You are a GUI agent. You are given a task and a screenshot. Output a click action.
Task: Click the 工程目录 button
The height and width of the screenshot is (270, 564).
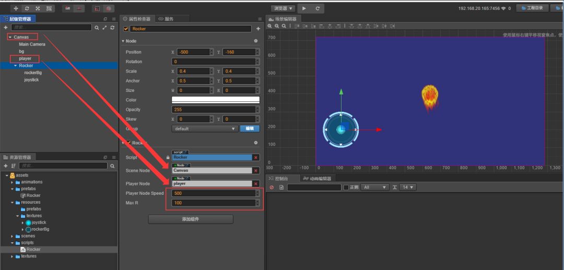point(532,8)
